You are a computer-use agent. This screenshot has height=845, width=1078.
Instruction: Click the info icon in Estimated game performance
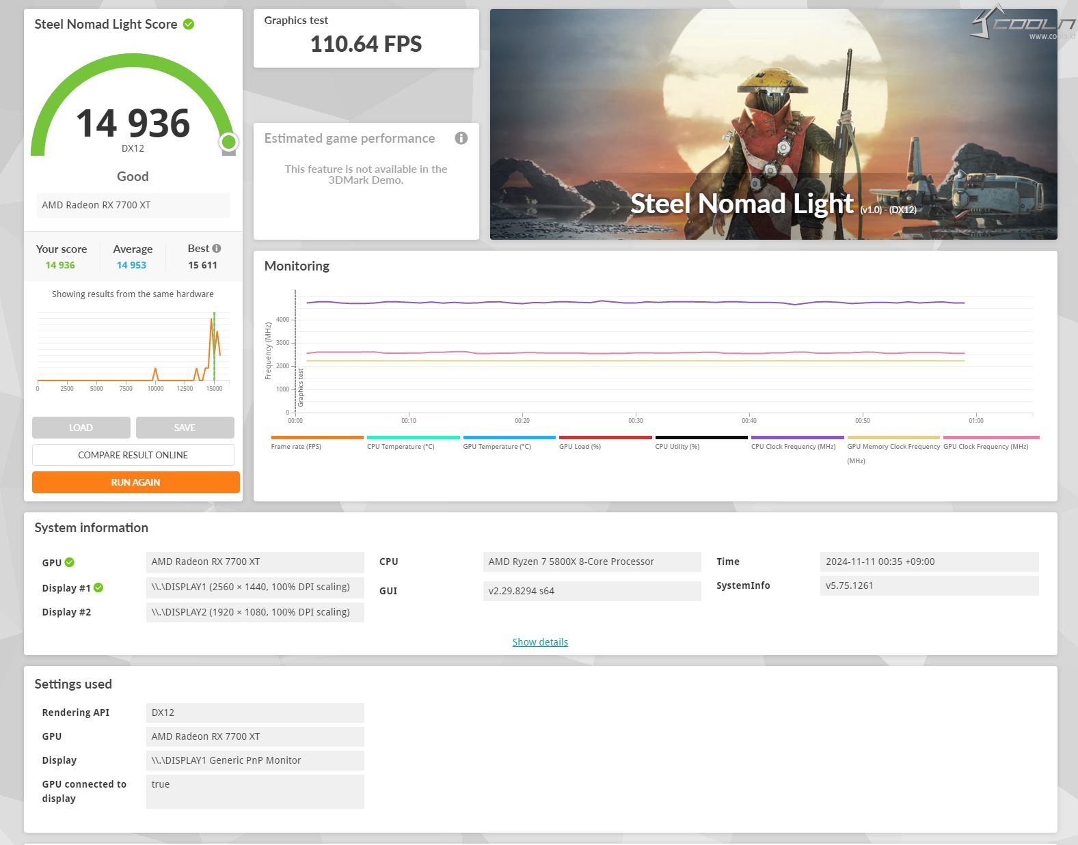pyautogui.click(x=461, y=138)
